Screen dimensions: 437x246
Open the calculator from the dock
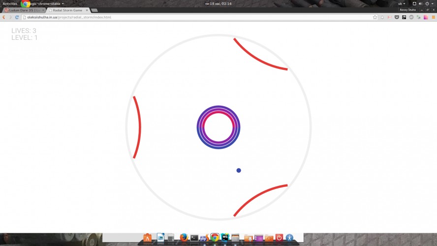click(x=171, y=238)
